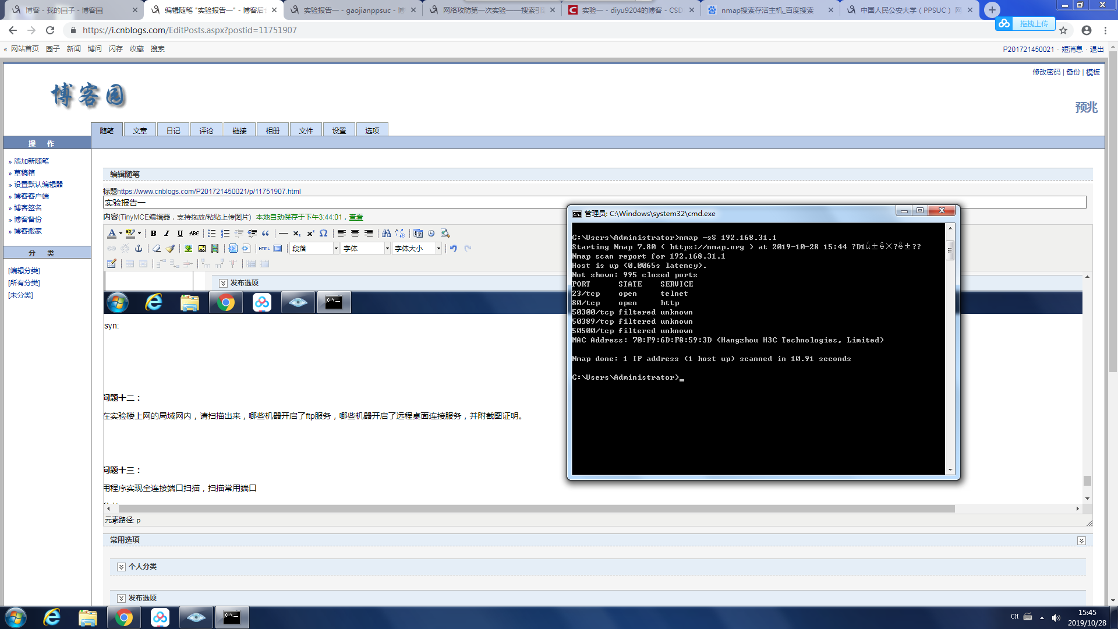1118x629 pixels.
Task: Collapse the 常用选项 panel arrow
Action: (x=1081, y=540)
